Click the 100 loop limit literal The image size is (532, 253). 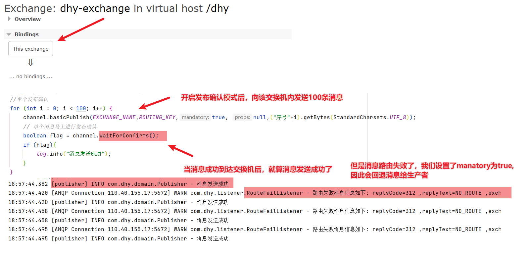pos(81,109)
